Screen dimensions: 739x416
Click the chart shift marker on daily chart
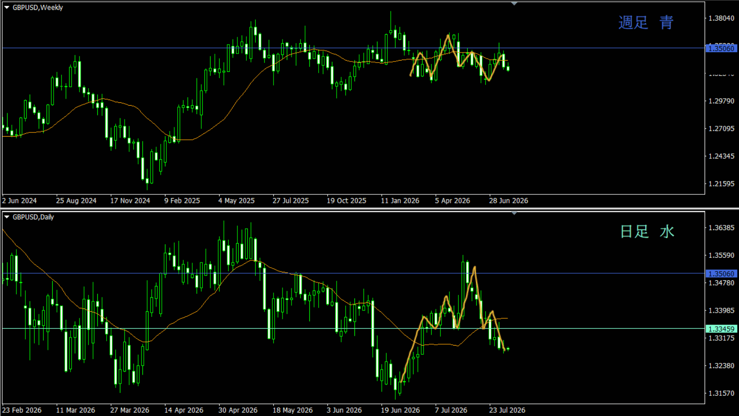[x=514, y=213]
